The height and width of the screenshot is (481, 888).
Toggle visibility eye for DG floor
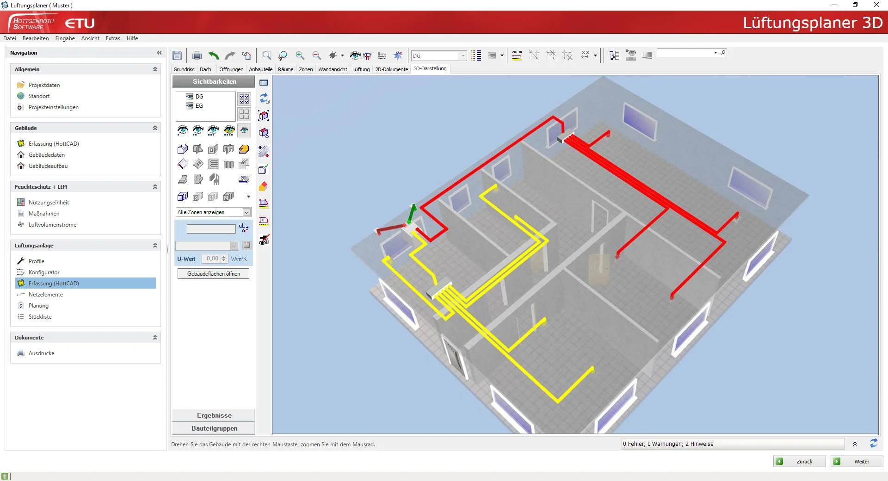click(190, 97)
